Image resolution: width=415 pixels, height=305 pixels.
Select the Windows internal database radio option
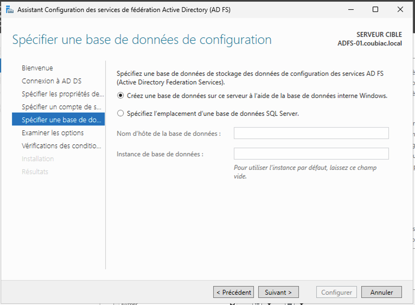(120, 96)
